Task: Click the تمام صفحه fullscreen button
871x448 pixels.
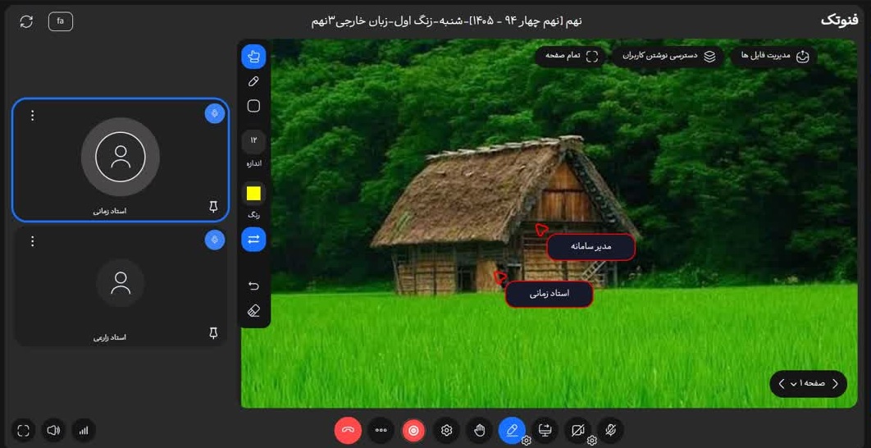Action: tap(572, 57)
